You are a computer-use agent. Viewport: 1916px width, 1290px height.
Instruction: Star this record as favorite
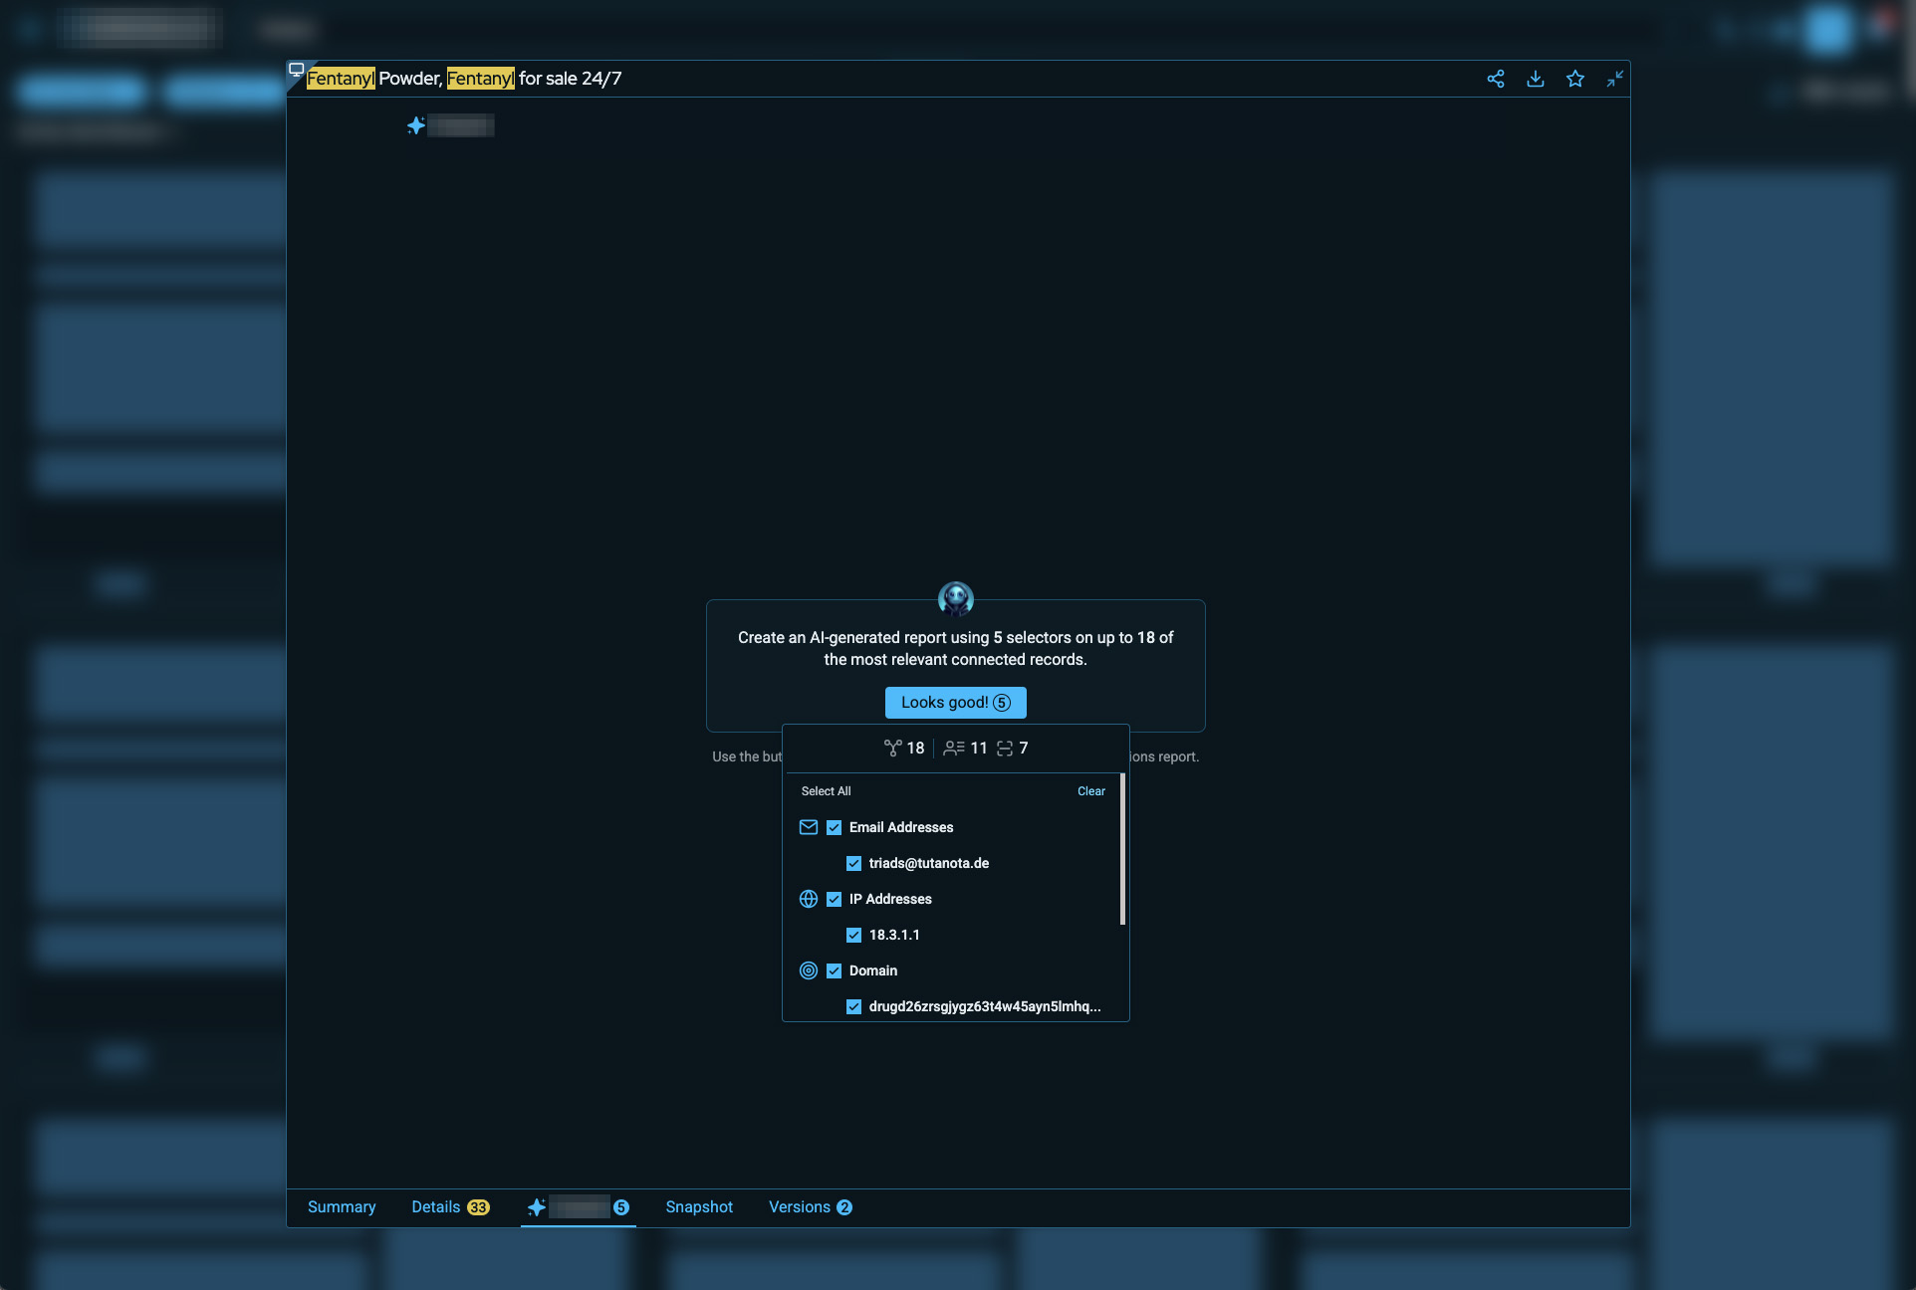click(x=1574, y=79)
